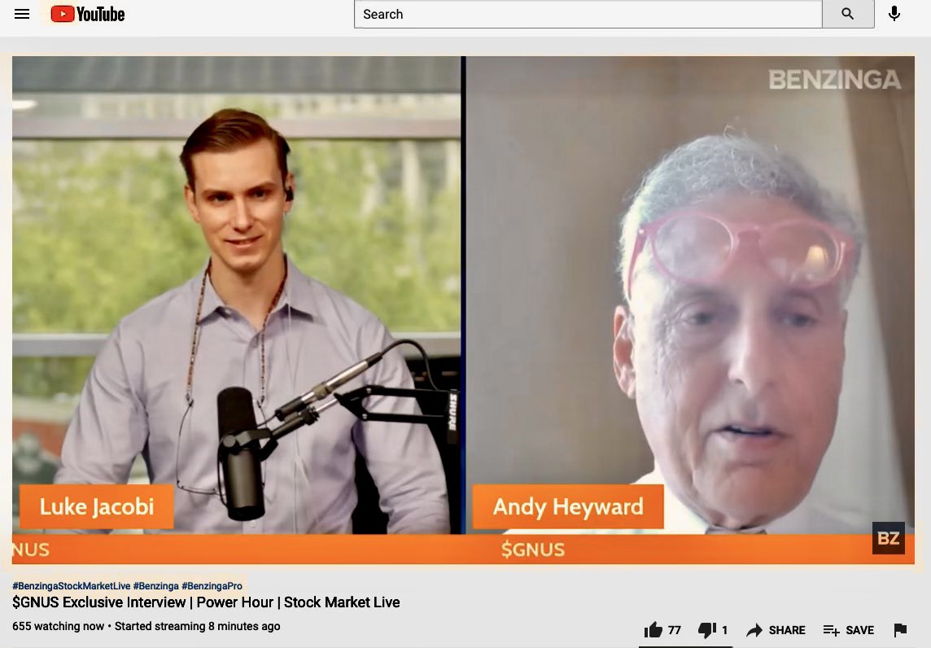Save the video to a playlist

pyautogui.click(x=849, y=629)
